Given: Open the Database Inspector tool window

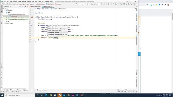Looking at the screenshot, I should [42, 90].
